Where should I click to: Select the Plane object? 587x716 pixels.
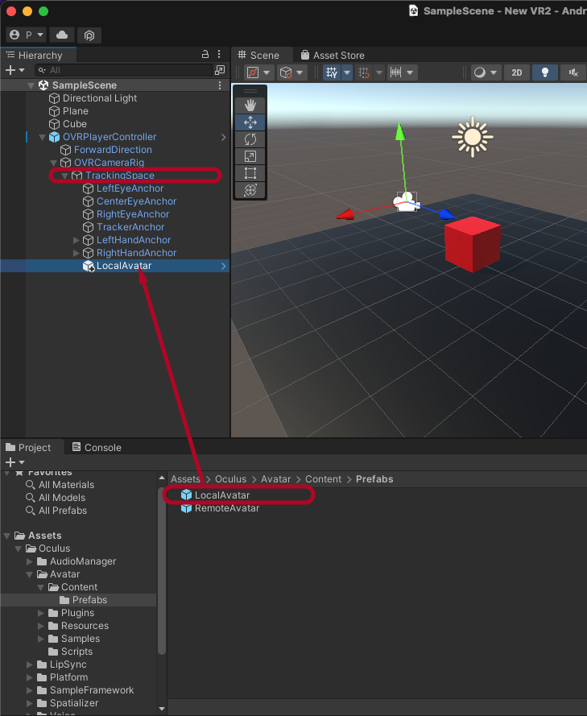(76, 111)
